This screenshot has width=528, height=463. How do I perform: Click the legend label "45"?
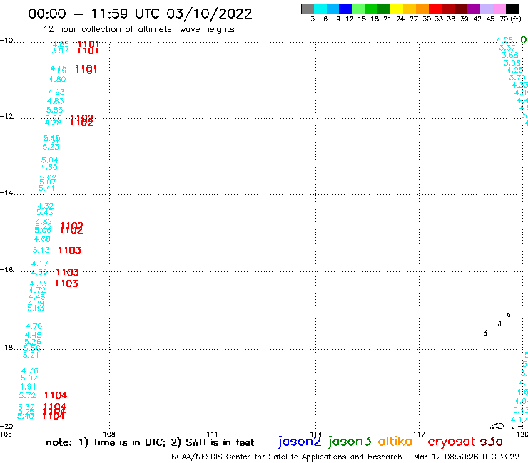click(x=490, y=19)
